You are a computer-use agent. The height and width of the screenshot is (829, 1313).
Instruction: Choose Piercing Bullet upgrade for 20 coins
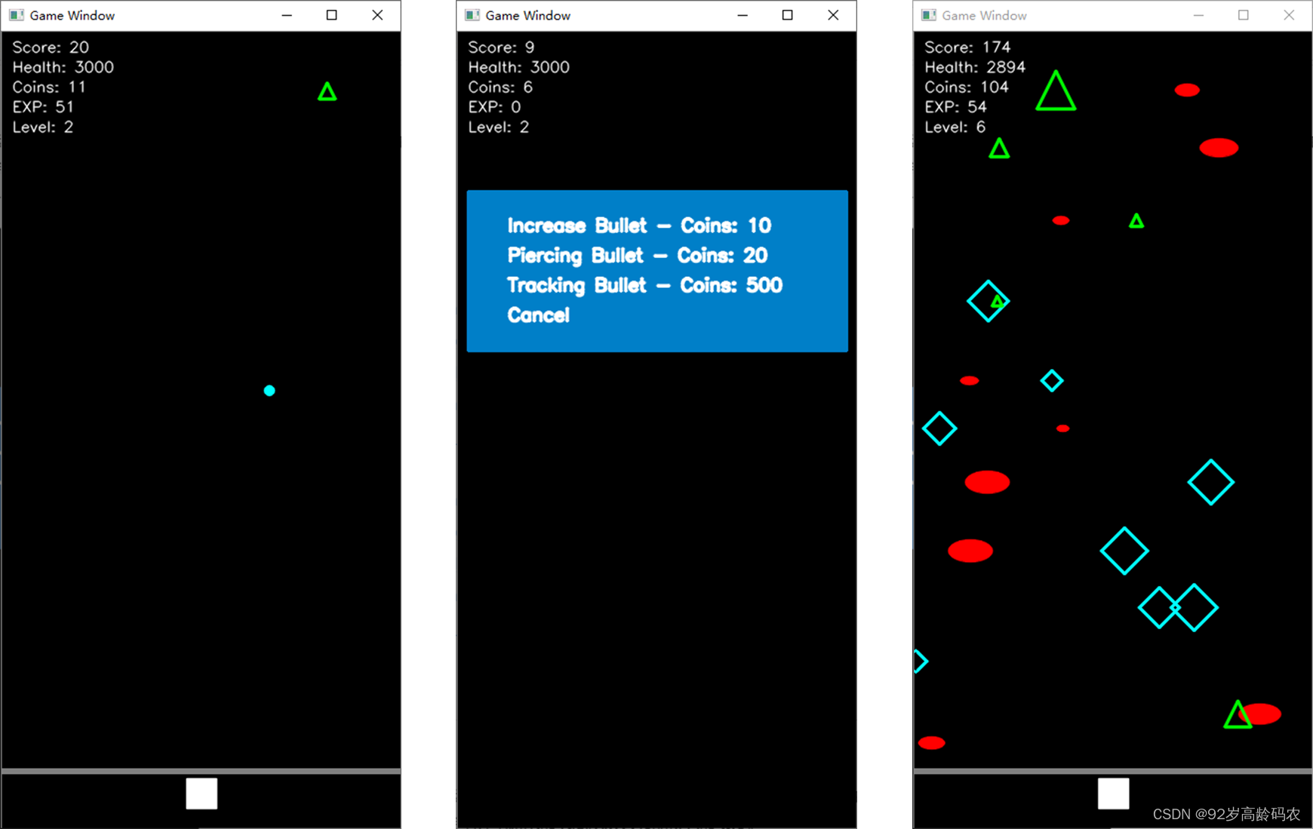point(638,256)
